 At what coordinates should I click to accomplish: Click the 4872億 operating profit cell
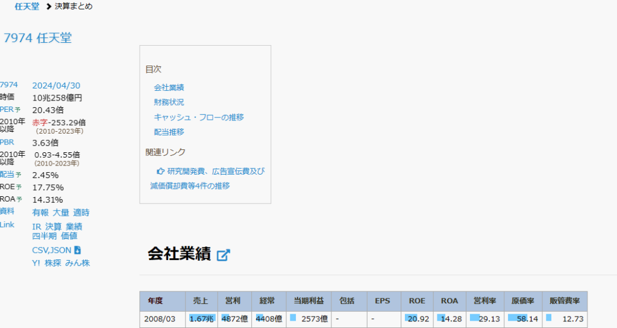pyautogui.click(x=234, y=320)
